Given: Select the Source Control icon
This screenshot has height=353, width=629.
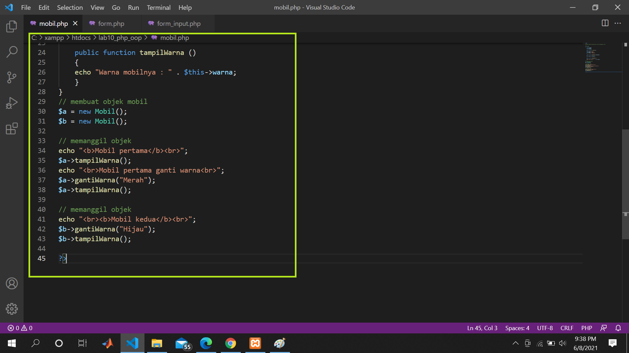Looking at the screenshot, I should coord(12,77).
